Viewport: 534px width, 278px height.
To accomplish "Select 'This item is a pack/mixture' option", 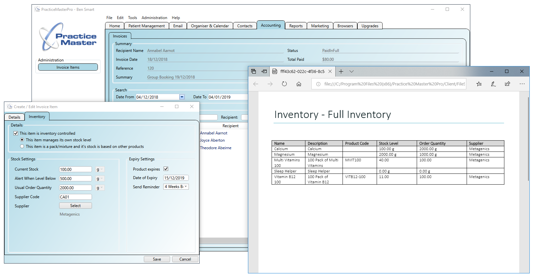I will click(x=22, y=147).
